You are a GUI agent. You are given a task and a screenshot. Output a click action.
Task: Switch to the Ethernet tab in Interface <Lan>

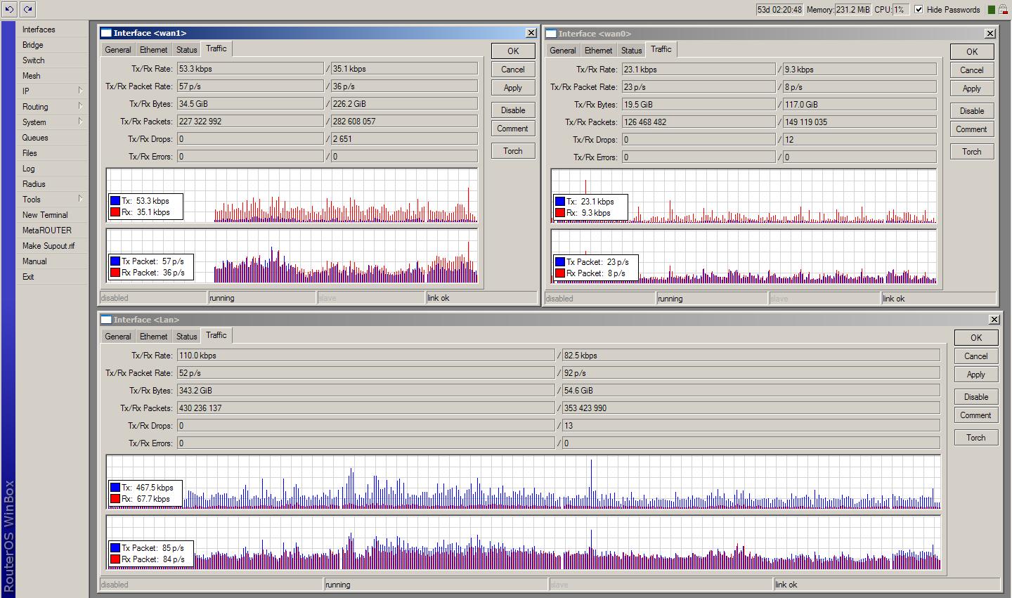click(x=153, y=336)
